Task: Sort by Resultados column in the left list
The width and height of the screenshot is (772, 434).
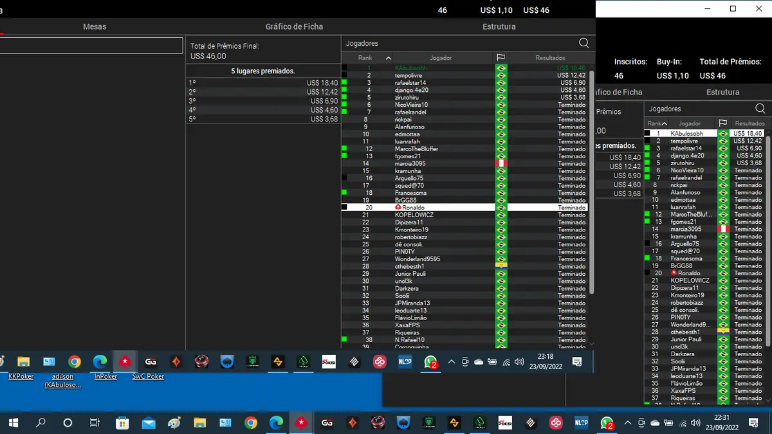Action: (x=549, y=58)
